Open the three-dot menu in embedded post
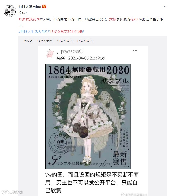170x196 pixels. pos(135,50)
